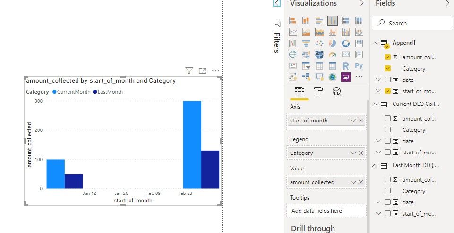Image resolution: width=454 pixels, height=233 pixels.
Task: Insert the Map globe visualization
Action: pyautogui.click(x=293, y=55)
